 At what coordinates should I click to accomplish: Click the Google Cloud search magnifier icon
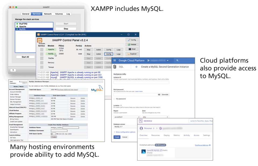[177, 61]
